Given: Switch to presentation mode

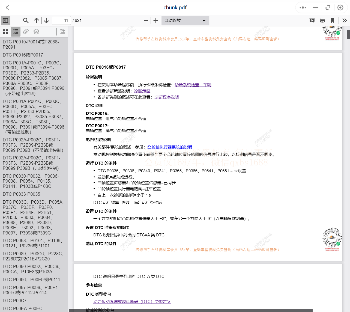Looking at the screenshot, I should 312,20.
